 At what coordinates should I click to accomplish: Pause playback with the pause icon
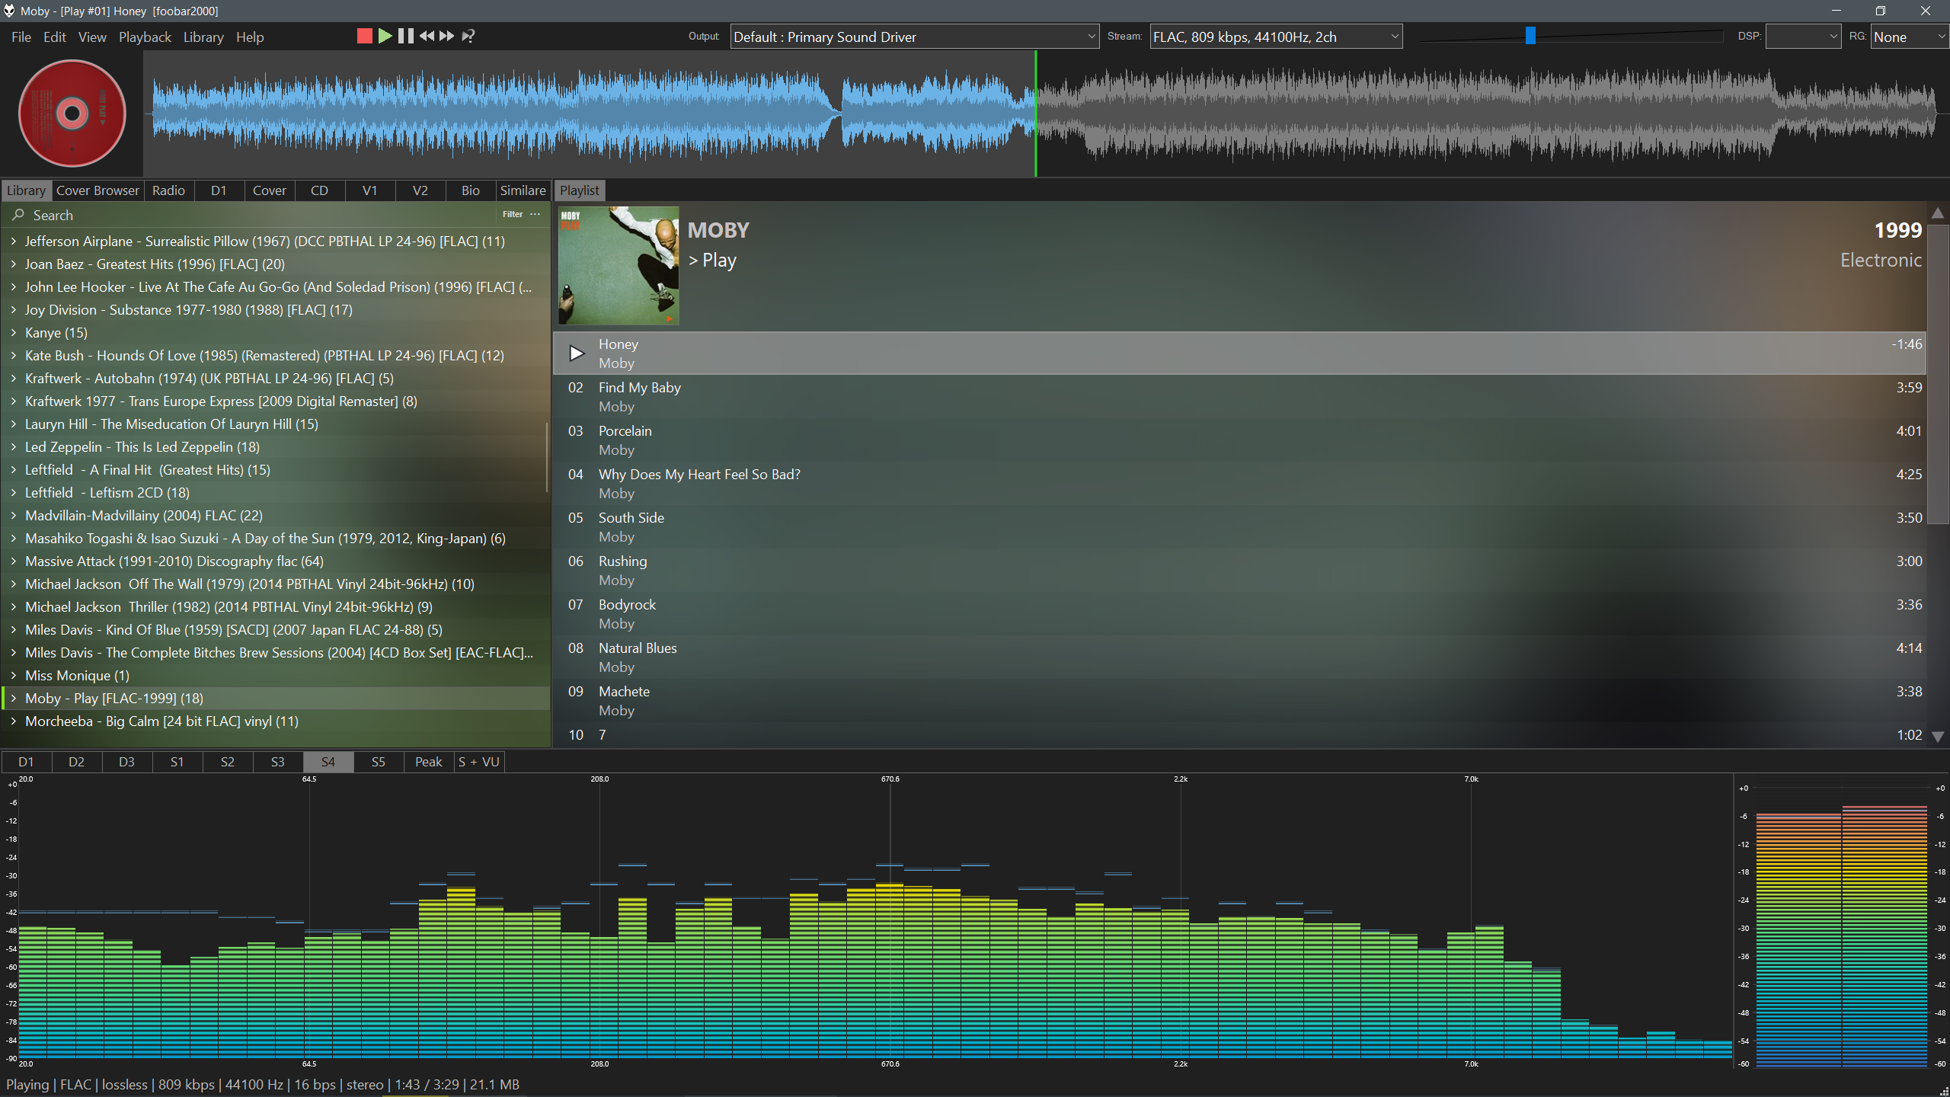tap(405, 36)
